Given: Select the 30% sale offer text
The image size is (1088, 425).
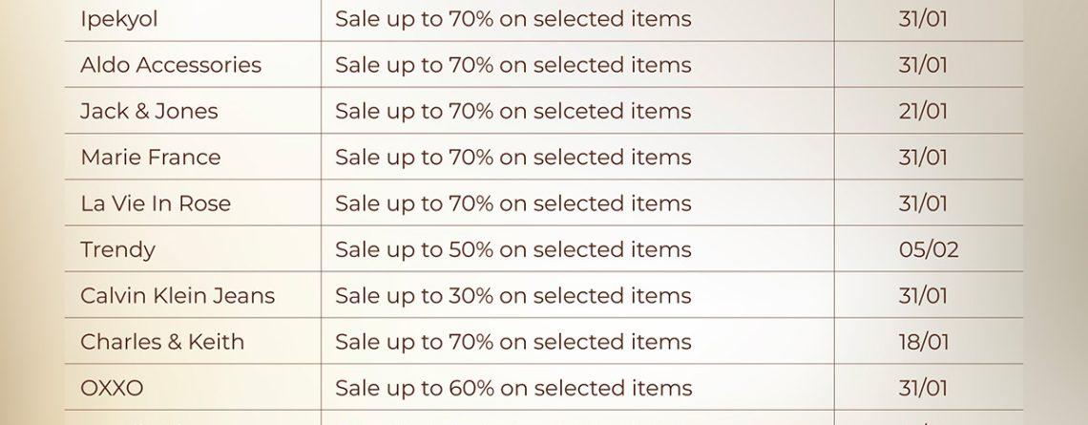Looking at the screenshot, I should coord(513,296).
